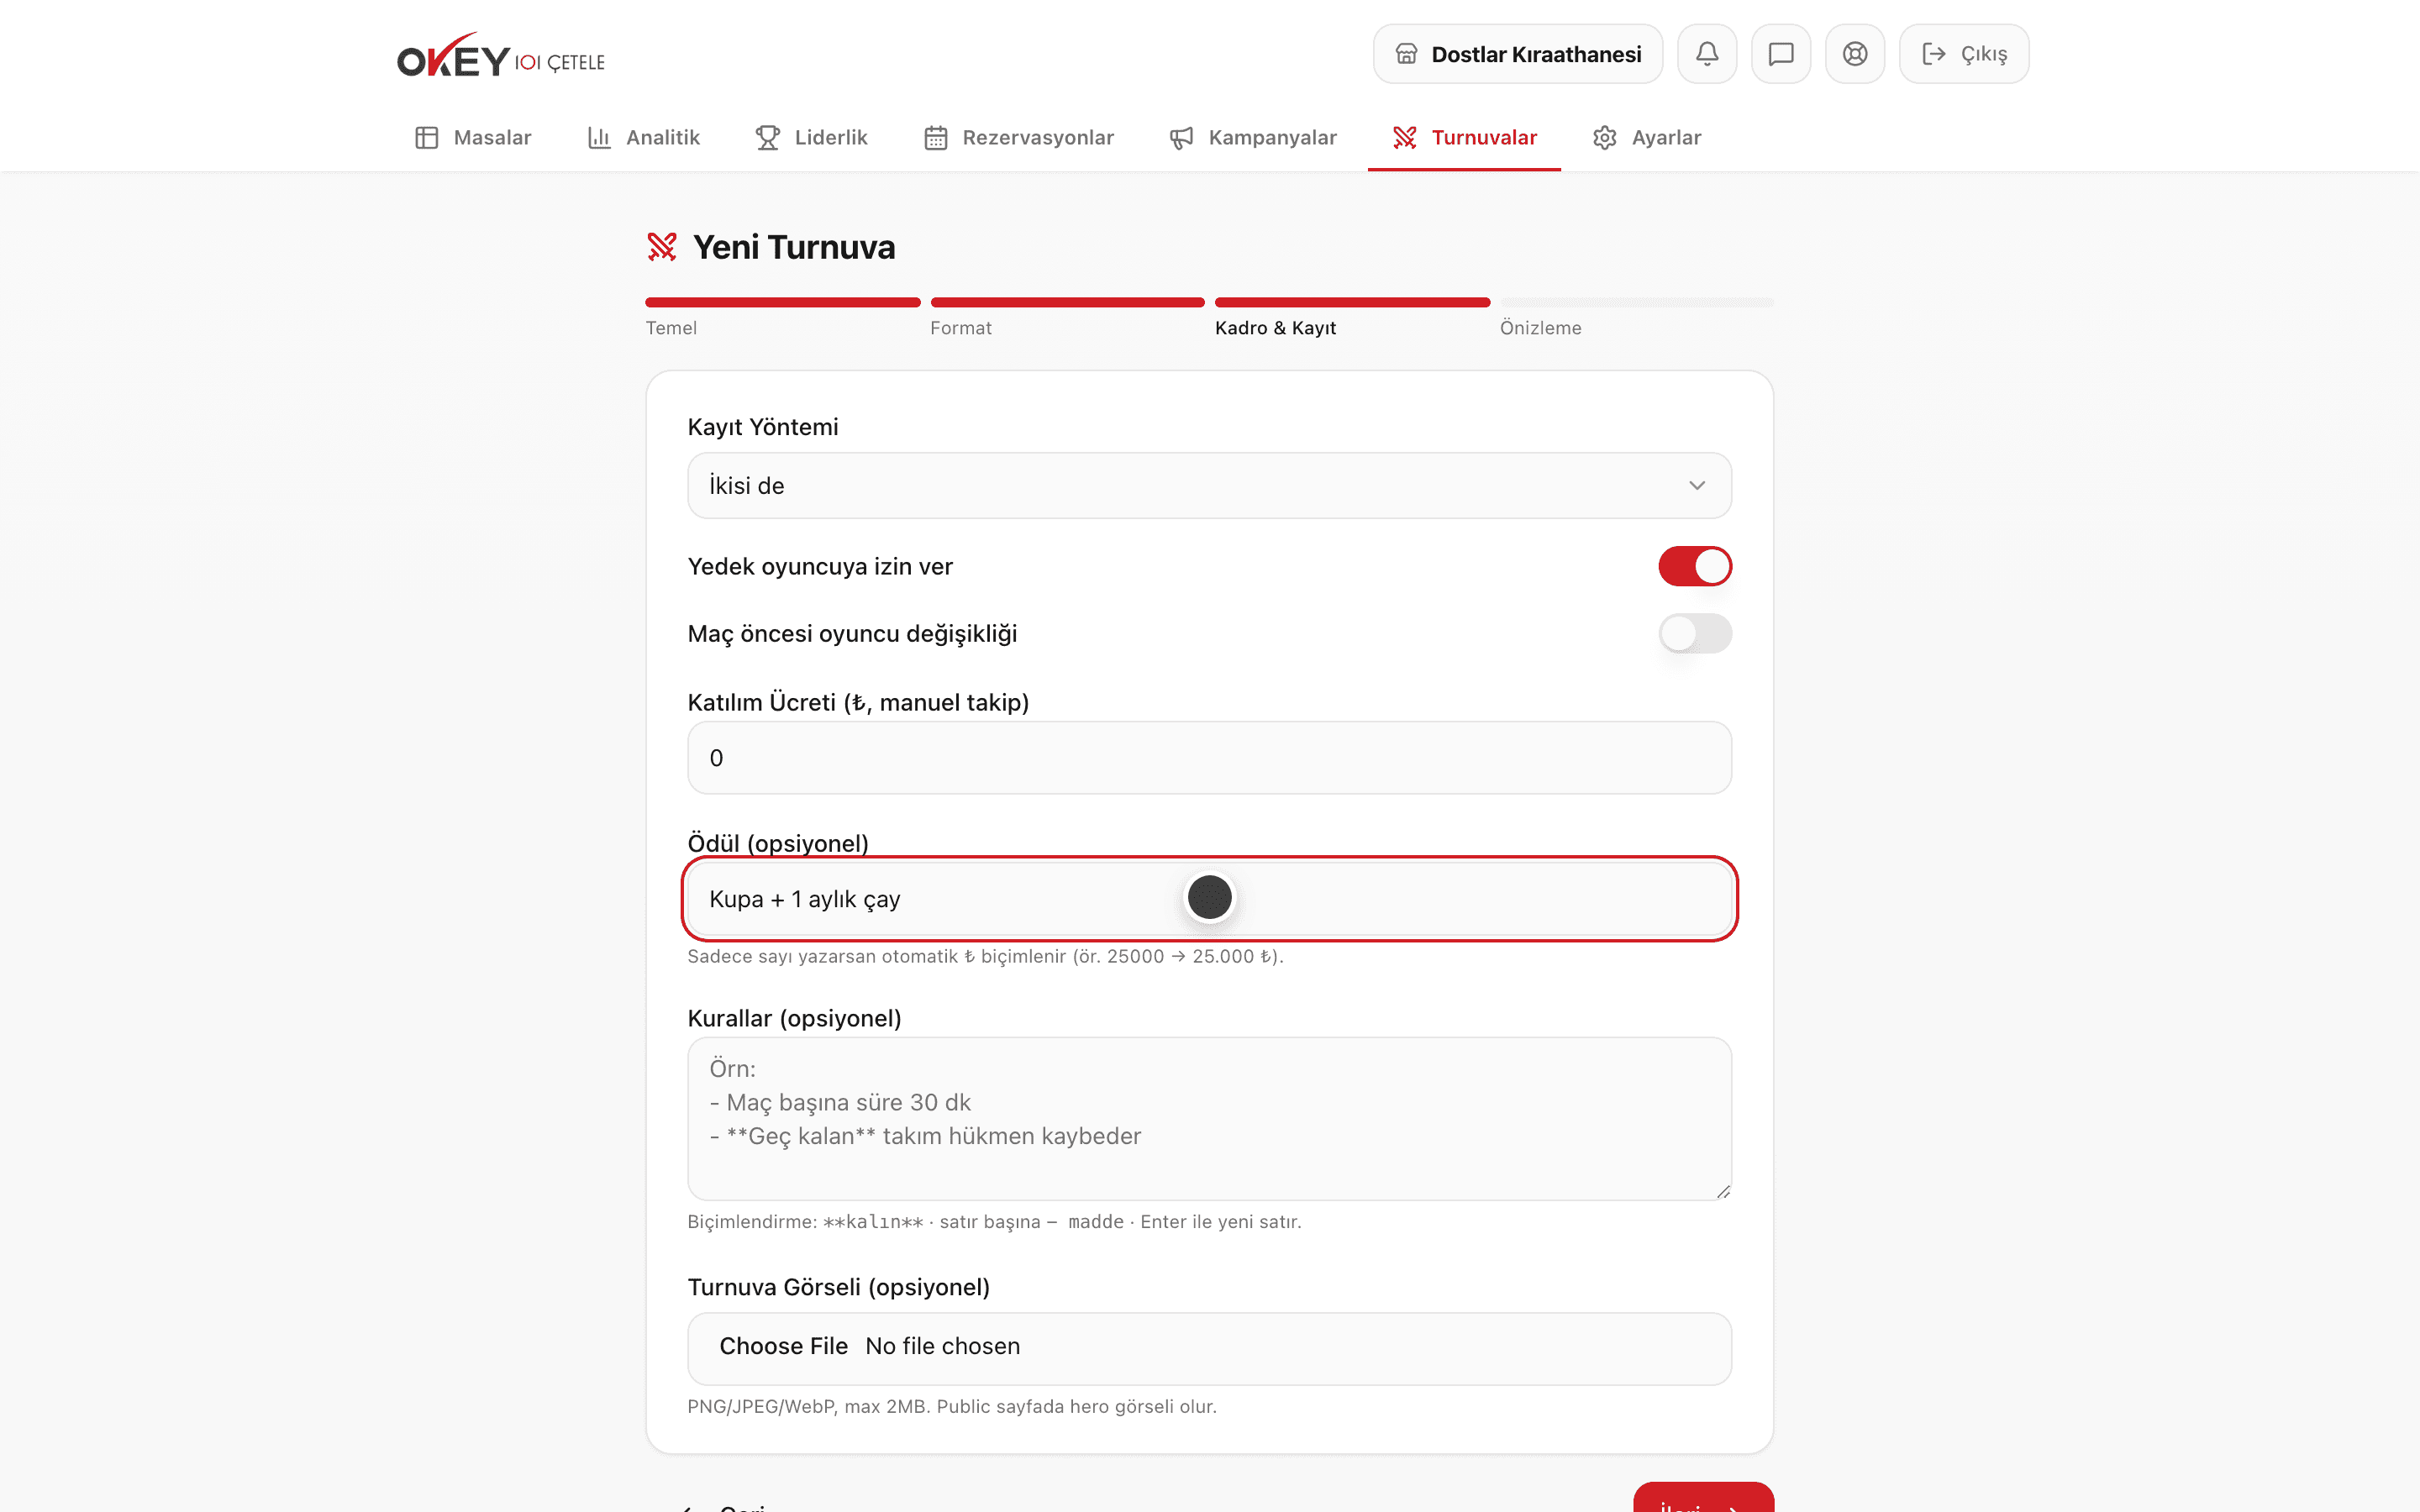The image size is (2420, 1512).
Task: Click the Kurallar textarea resize handle
Action: [1723, 1191]
